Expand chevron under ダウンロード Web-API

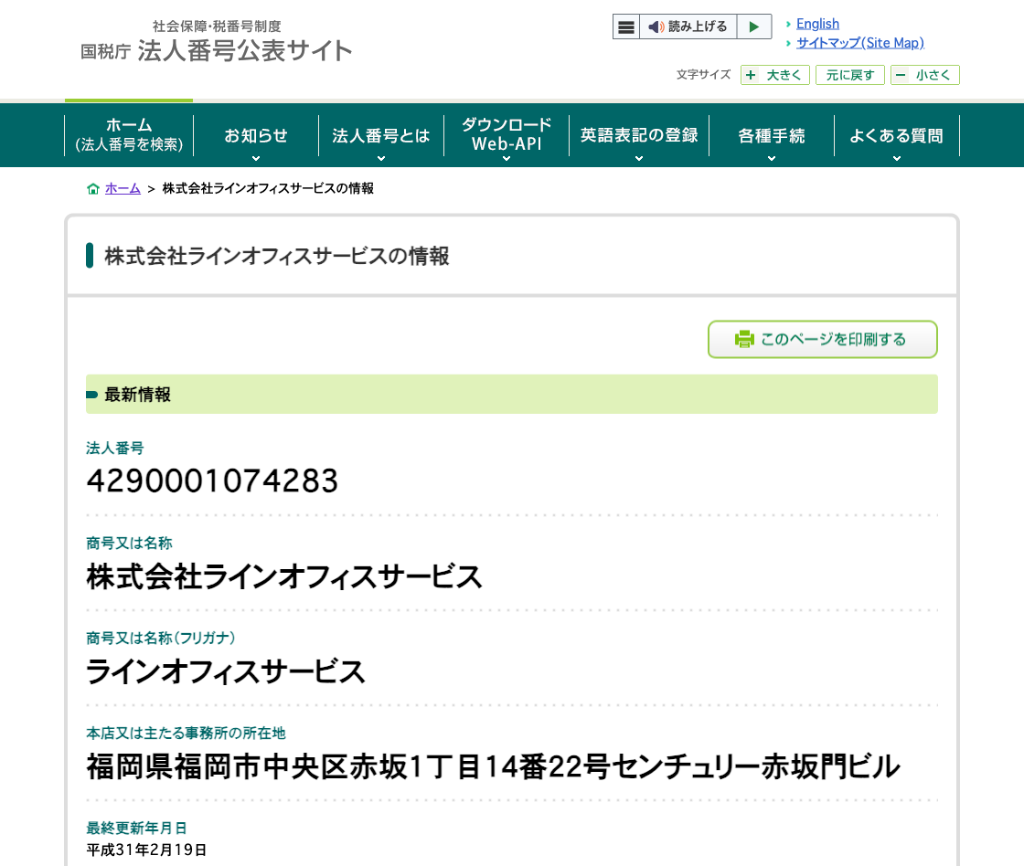tap(507, 159)
